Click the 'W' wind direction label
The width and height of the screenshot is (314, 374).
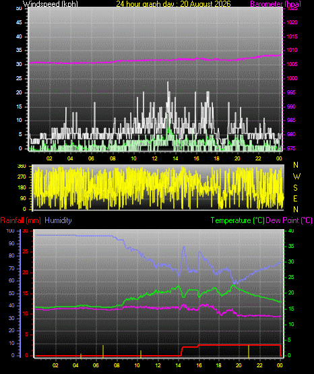pos(296,177)
